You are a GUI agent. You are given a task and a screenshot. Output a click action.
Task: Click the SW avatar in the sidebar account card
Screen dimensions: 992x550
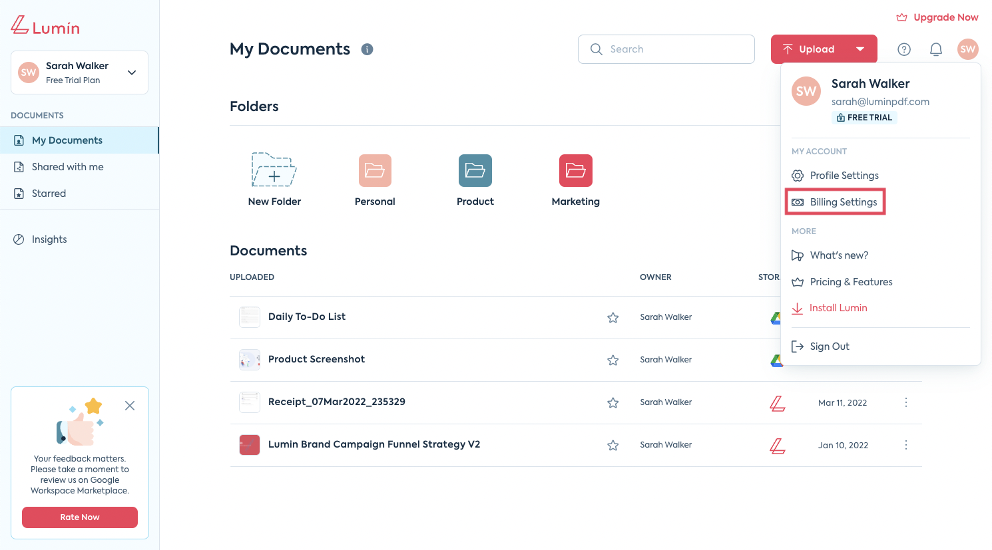pos(29,72)
